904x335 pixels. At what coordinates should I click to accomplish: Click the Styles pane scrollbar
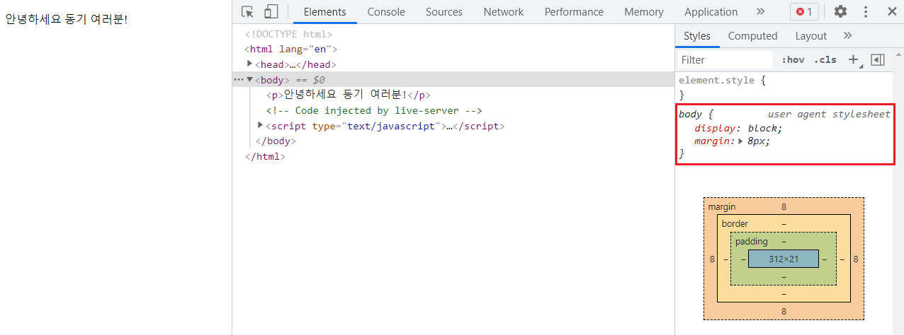[898, 191]
